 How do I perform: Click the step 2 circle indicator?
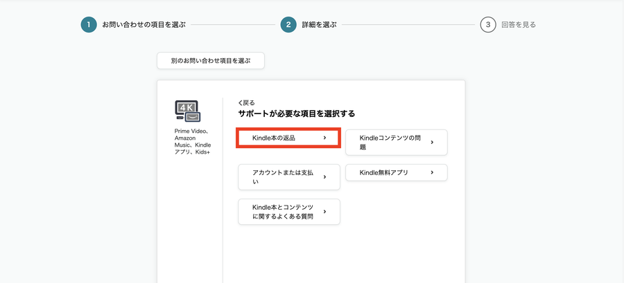[x=288, y=25]
